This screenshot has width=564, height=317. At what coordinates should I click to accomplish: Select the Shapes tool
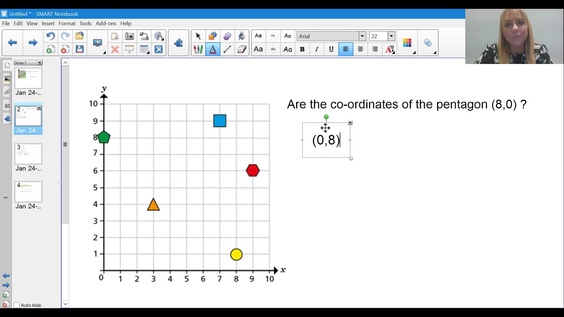(213, 36)
